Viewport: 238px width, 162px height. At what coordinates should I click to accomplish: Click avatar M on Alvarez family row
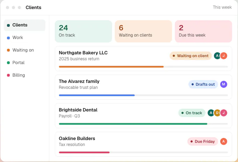[224, 84]
